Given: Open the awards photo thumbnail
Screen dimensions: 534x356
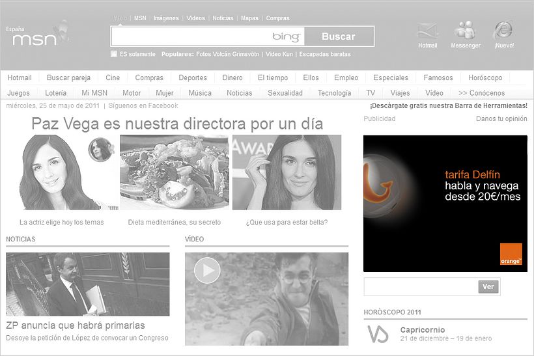Looking at the screenshot, I should (287, 172).
